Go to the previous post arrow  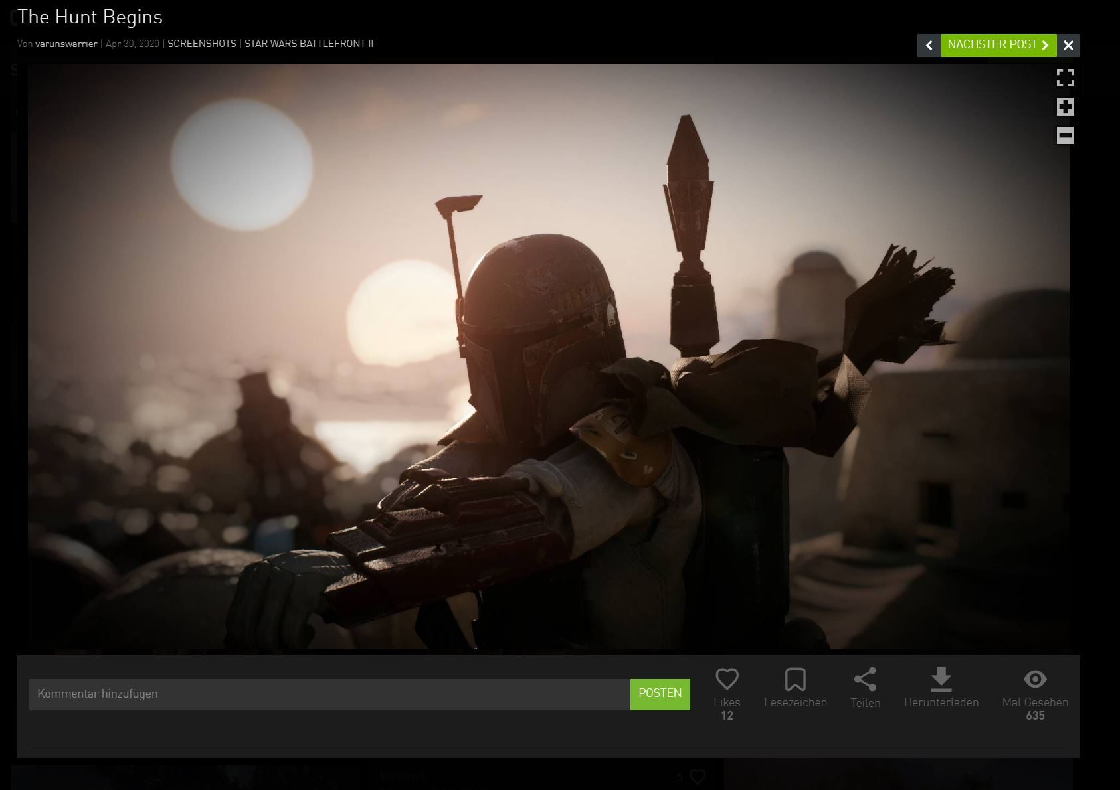(x=929, y=45)
